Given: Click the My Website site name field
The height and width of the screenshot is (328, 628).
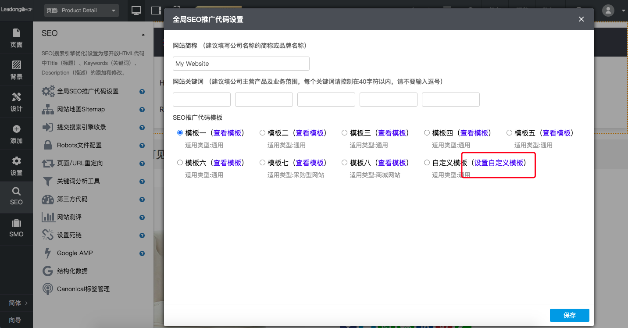Looking at the screenshot, I should [x=241, y=63].
